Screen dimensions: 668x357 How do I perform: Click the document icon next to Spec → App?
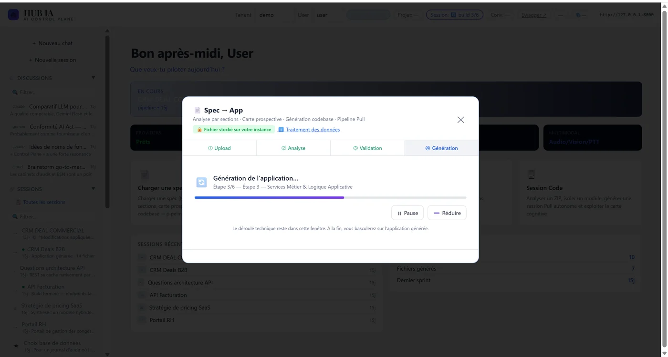(x=198, y=110)
